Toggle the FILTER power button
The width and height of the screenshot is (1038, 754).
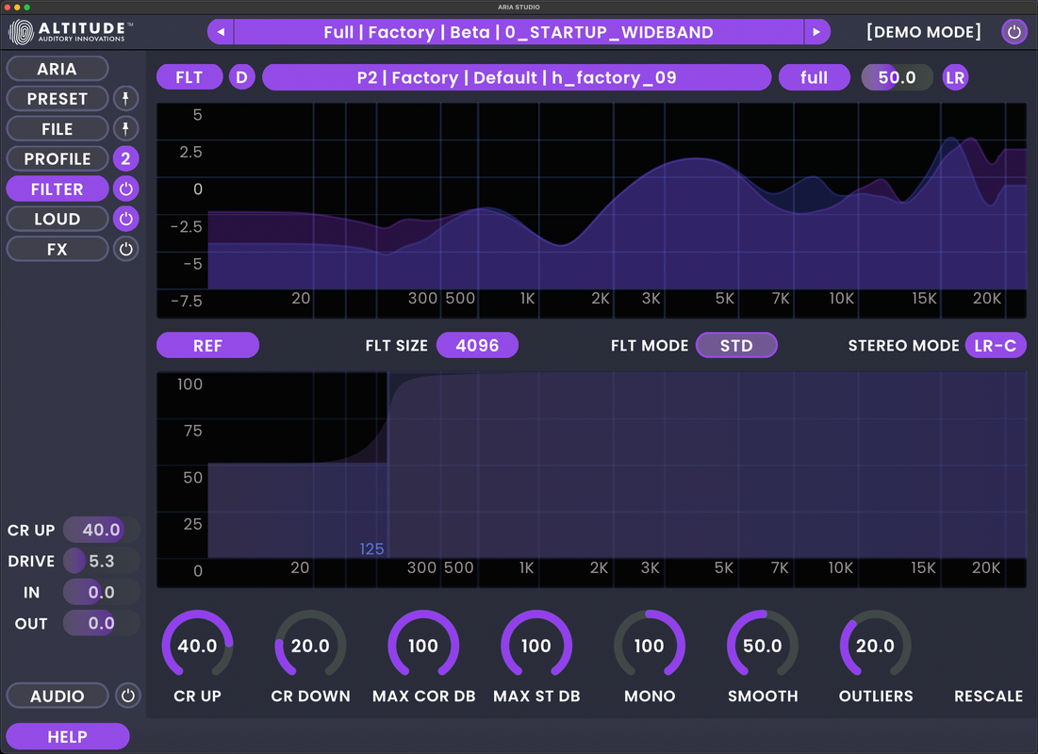(125, 188)
